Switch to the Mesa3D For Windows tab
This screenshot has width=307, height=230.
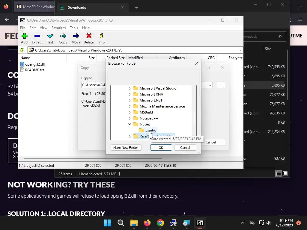click(35, 7)
